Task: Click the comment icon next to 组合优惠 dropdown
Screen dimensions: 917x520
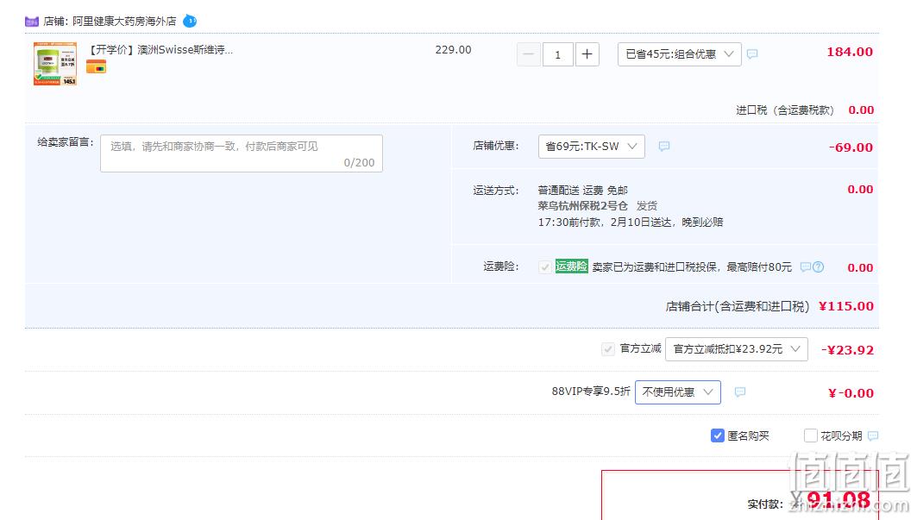Action: [x=753, y=53]
